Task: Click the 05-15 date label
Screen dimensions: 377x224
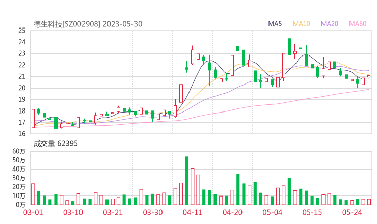Action: pyautogui.click(x=312, y=212)
